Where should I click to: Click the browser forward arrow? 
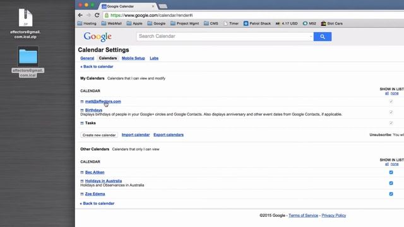tap(88, 15)
